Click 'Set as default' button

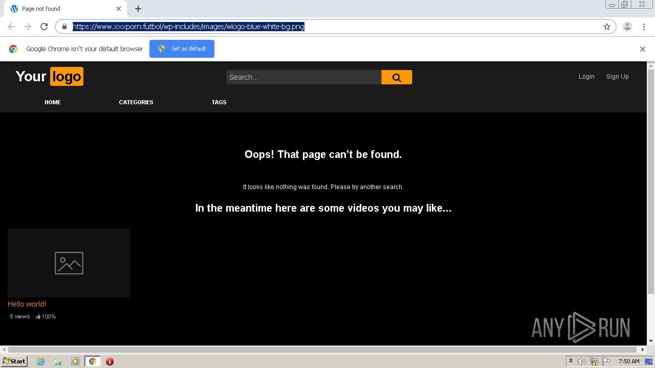pyautogui.click(x=182, y=49)
